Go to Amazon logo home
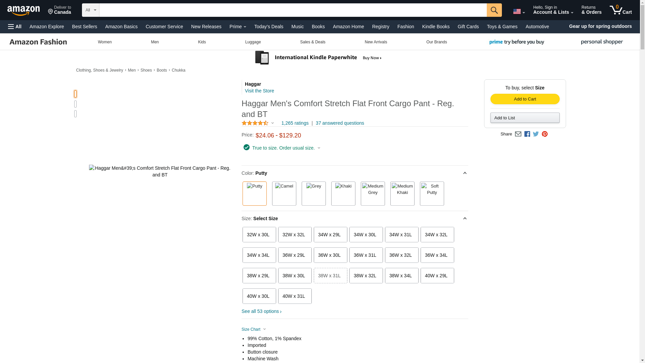 coord(24,10)
